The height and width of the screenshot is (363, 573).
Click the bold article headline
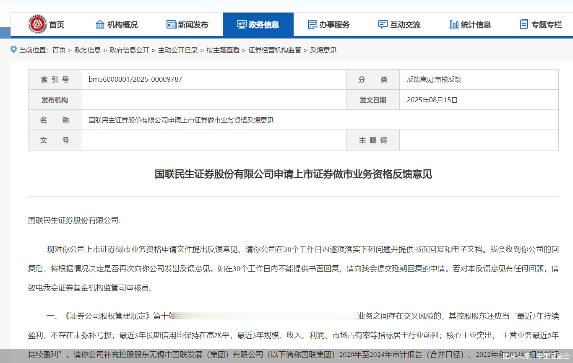(x=293, y=174)
